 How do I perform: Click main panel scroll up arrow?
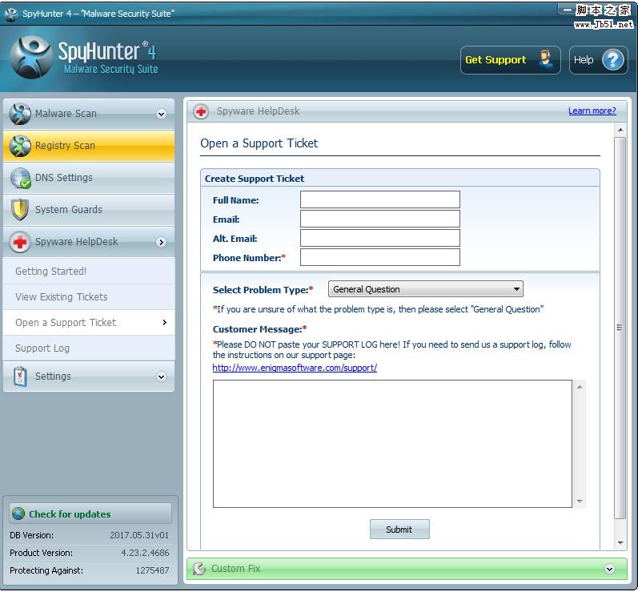[x=620, y=131]
